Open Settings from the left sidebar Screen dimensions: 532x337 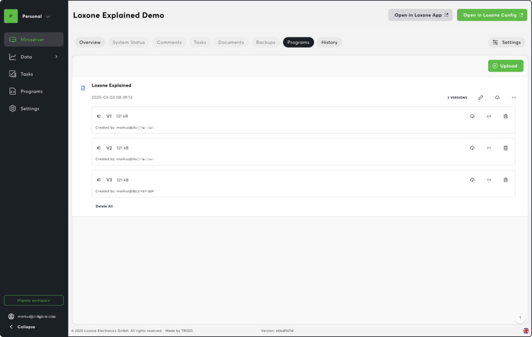pos(30,108)
